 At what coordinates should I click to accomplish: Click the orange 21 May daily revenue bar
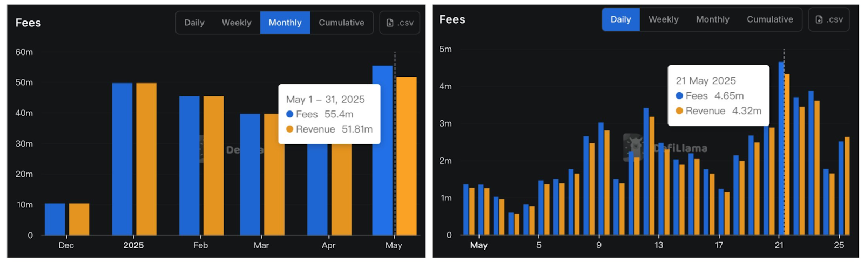click(x=787, y=155)
